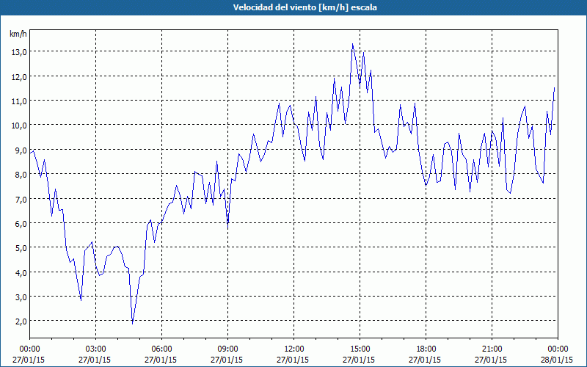Viewport: 587px width, 367px height.
Task: Click the '28/01/15' date label
Action: pos(557,360)
